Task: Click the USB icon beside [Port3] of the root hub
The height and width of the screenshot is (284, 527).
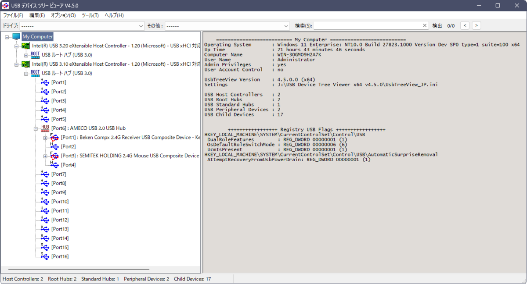Action: click(x=45, y=101)
